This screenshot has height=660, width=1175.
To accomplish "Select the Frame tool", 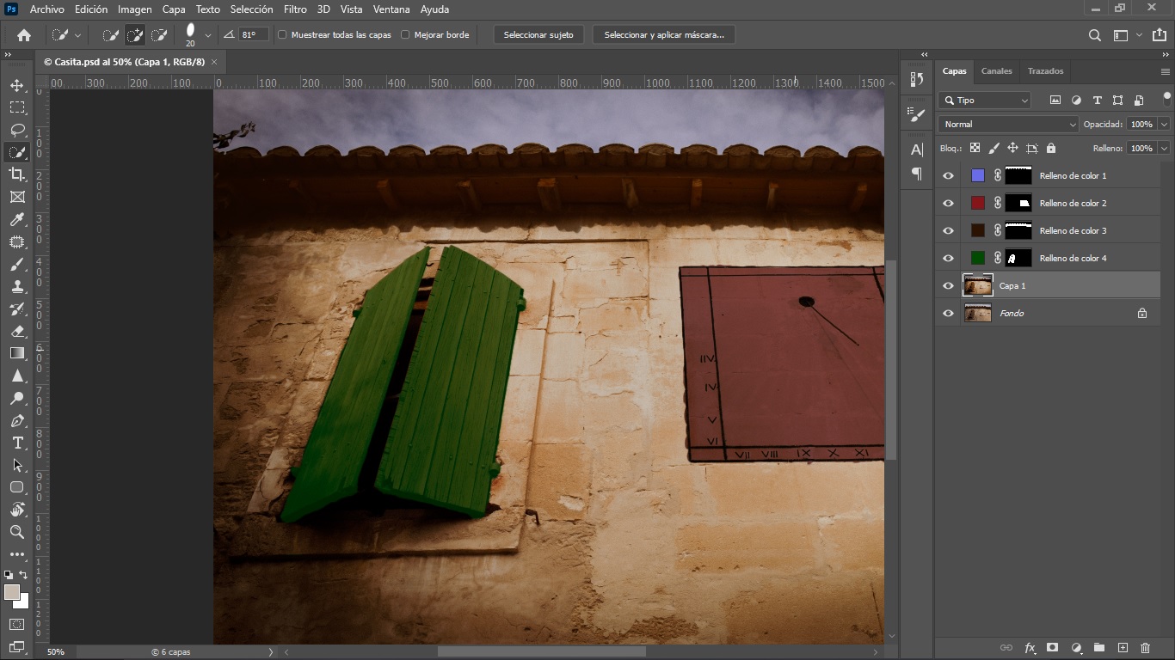I will point(17,197).
